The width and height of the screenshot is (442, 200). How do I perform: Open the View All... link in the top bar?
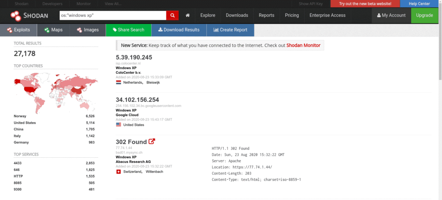pos(113,4)
